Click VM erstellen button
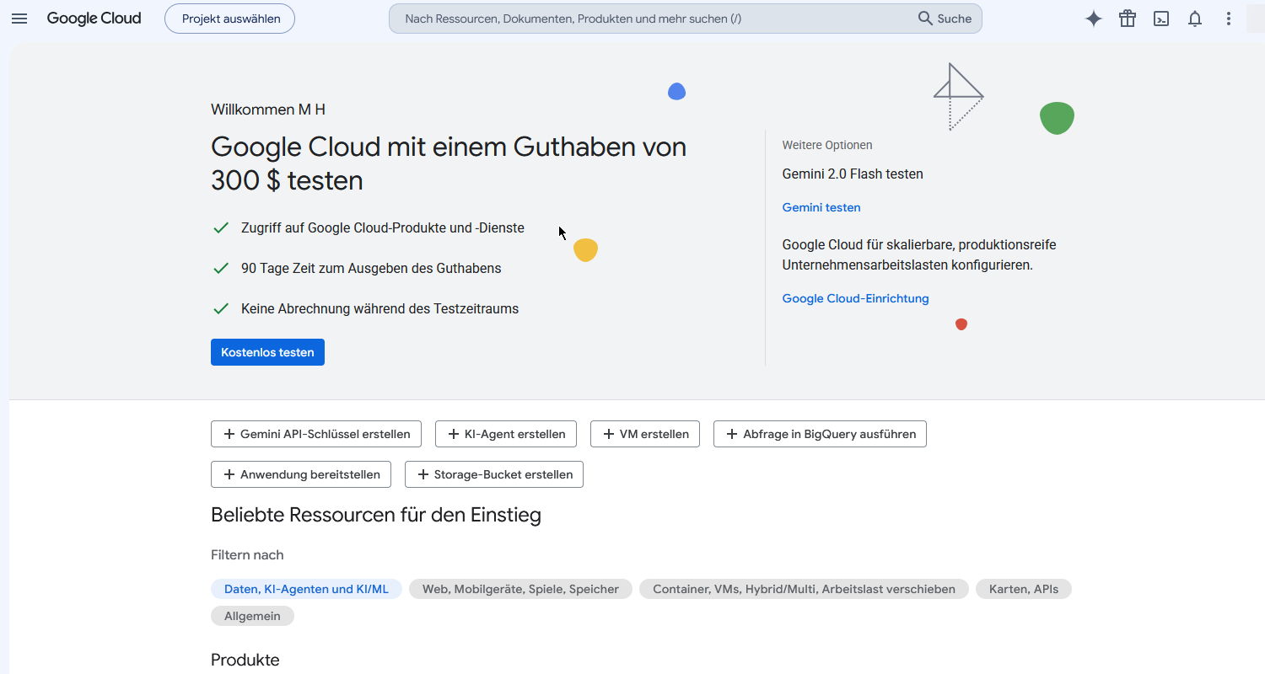This screenshot has height=674, width=1265. click(x=645, y=434)
